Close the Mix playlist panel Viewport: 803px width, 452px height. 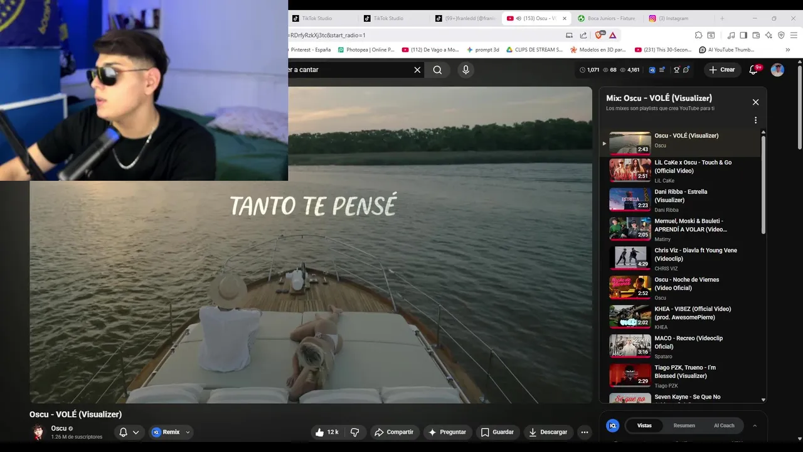click(x=755, y=102)
